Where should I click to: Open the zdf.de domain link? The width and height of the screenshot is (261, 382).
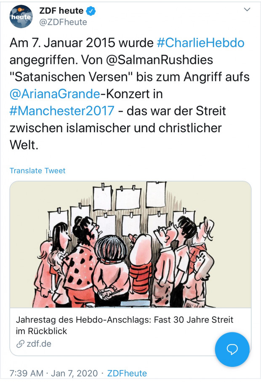(x=39, y=344)
